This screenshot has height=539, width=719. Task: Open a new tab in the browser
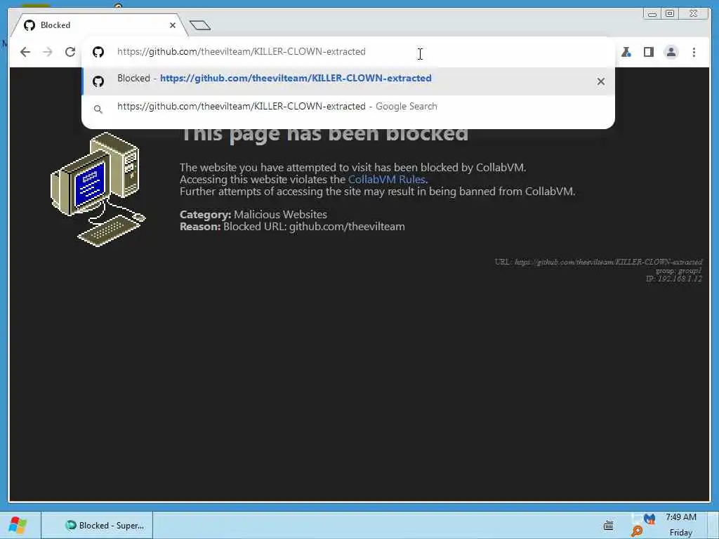[x=200, y=25]
